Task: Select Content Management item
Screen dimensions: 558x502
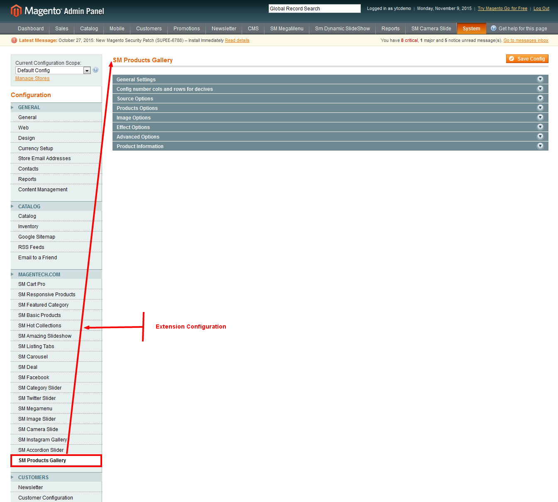Action: coord(56,190)
